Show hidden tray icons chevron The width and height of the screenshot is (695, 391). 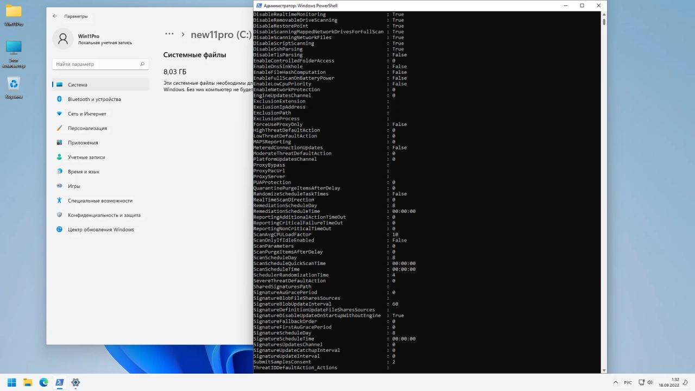point(615,382)
